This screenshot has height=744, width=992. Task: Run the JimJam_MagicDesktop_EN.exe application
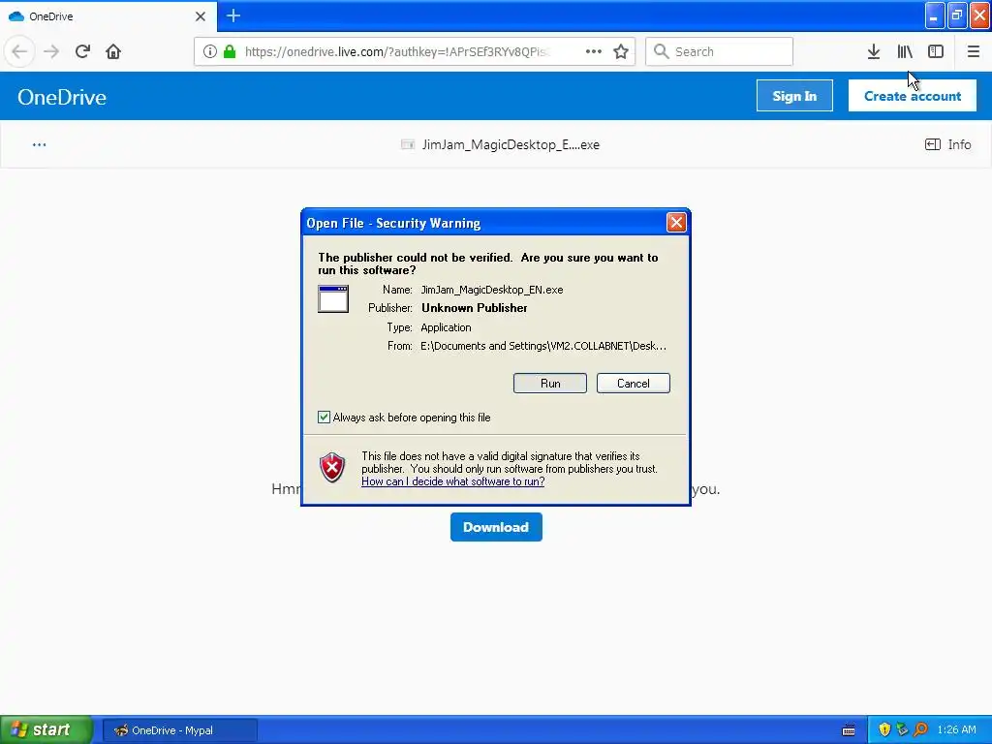(550, 384)
